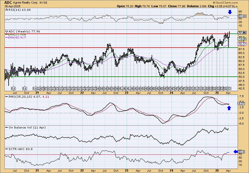Screen dimensions: 249x173
Task: Click the Open 75.20 value in header
Action: pos(125,6)
